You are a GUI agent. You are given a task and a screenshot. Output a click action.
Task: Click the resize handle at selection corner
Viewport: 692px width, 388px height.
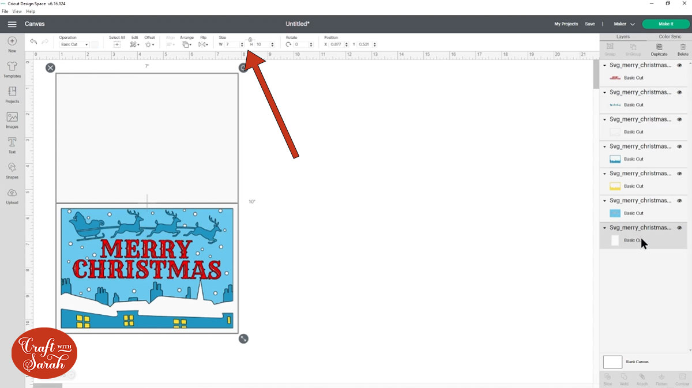tap(243, 338)
